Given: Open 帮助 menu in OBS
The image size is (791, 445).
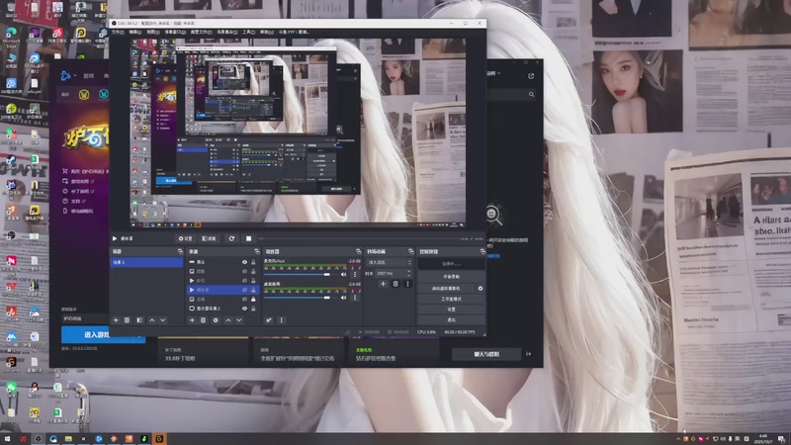Looking at the screenshot, I should (266, 32).
